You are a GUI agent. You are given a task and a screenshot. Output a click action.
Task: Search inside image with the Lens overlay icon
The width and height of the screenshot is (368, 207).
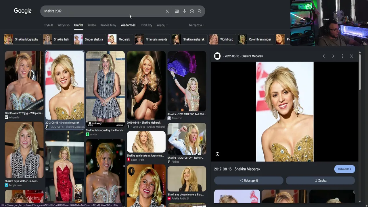pos(217,154)
